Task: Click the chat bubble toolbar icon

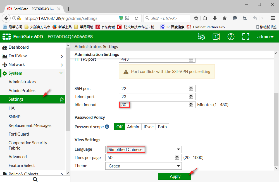Action: click(235, 18)
